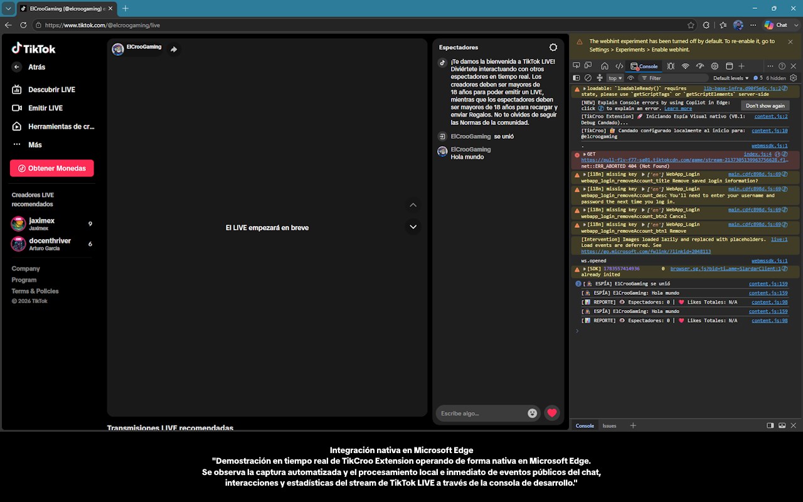Create a live expression with eye icon
This screenshot has width=803, height=502.
pos(630,78)
